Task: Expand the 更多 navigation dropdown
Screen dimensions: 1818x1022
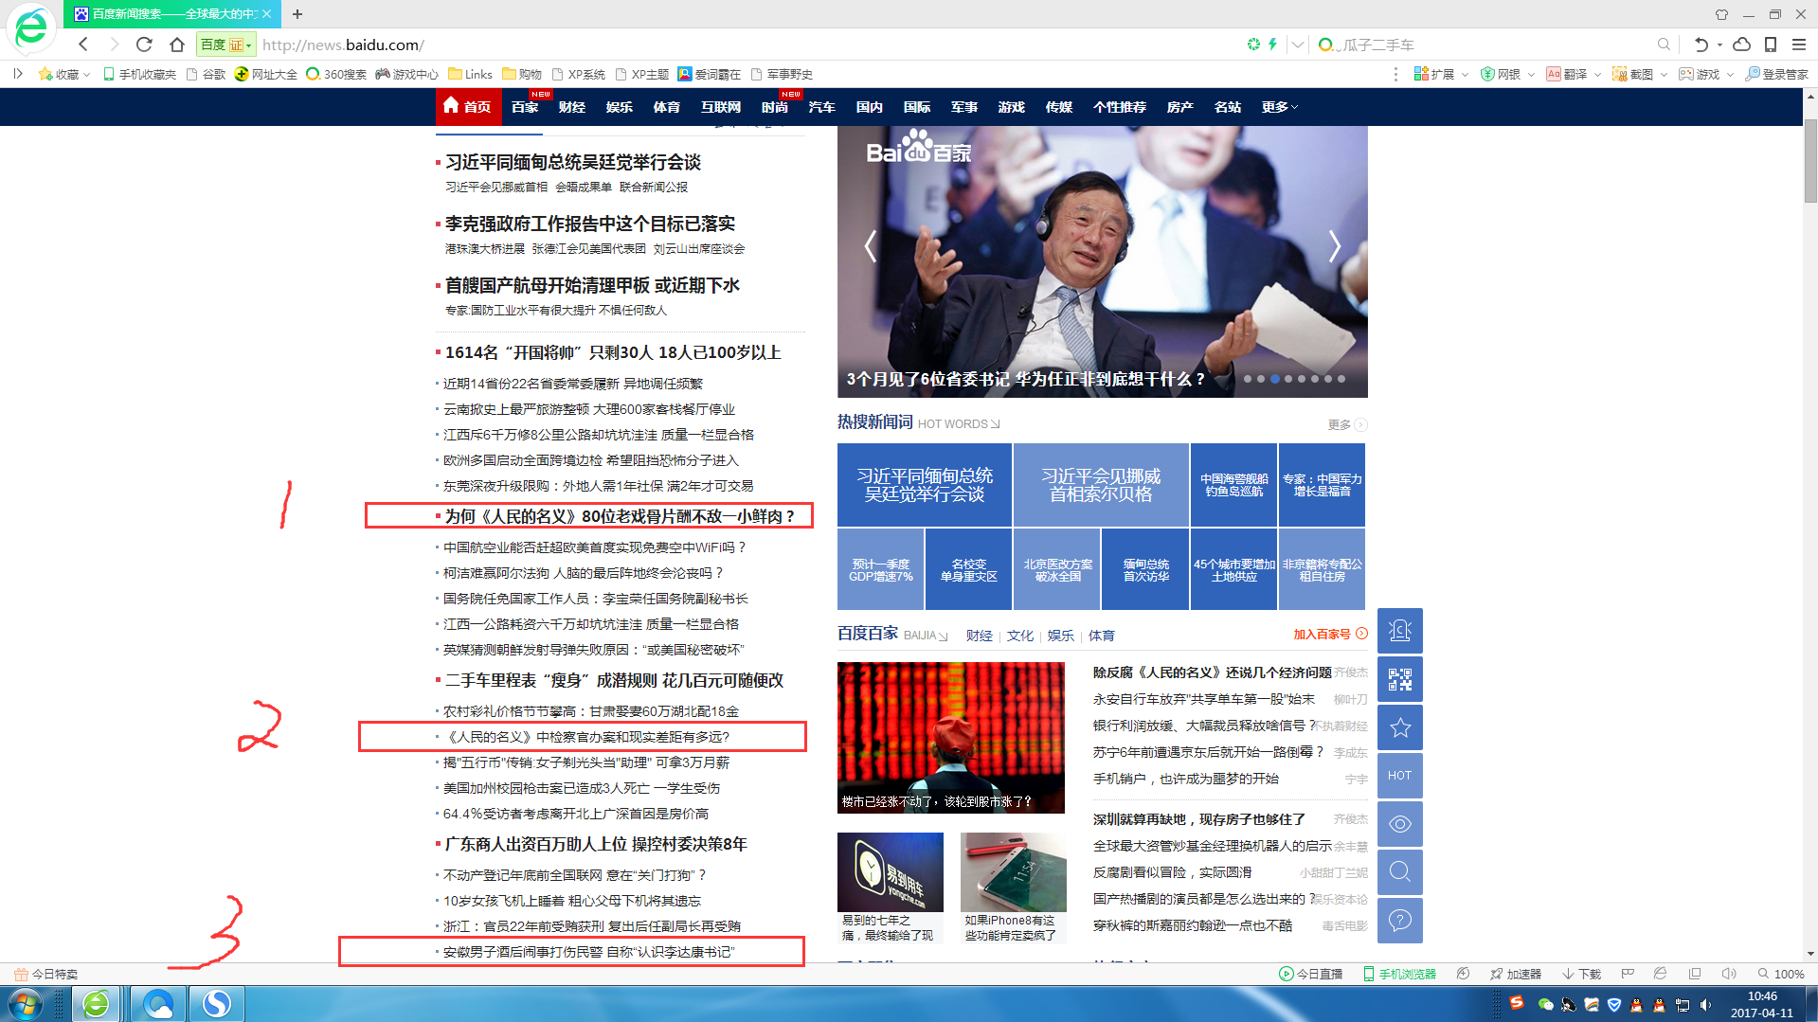Action: click(x=1279, y=107)
